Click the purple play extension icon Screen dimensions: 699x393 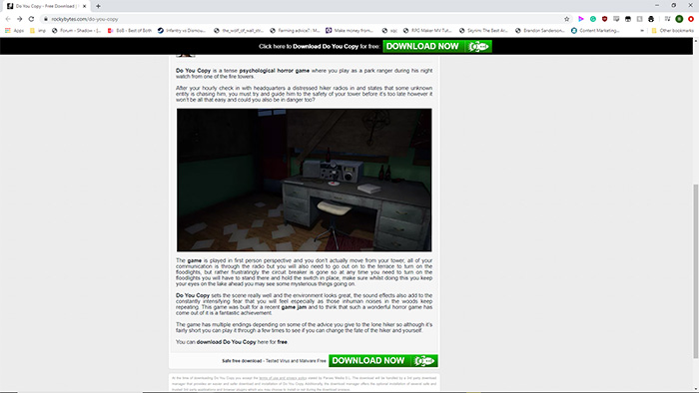tap(581, 19)
